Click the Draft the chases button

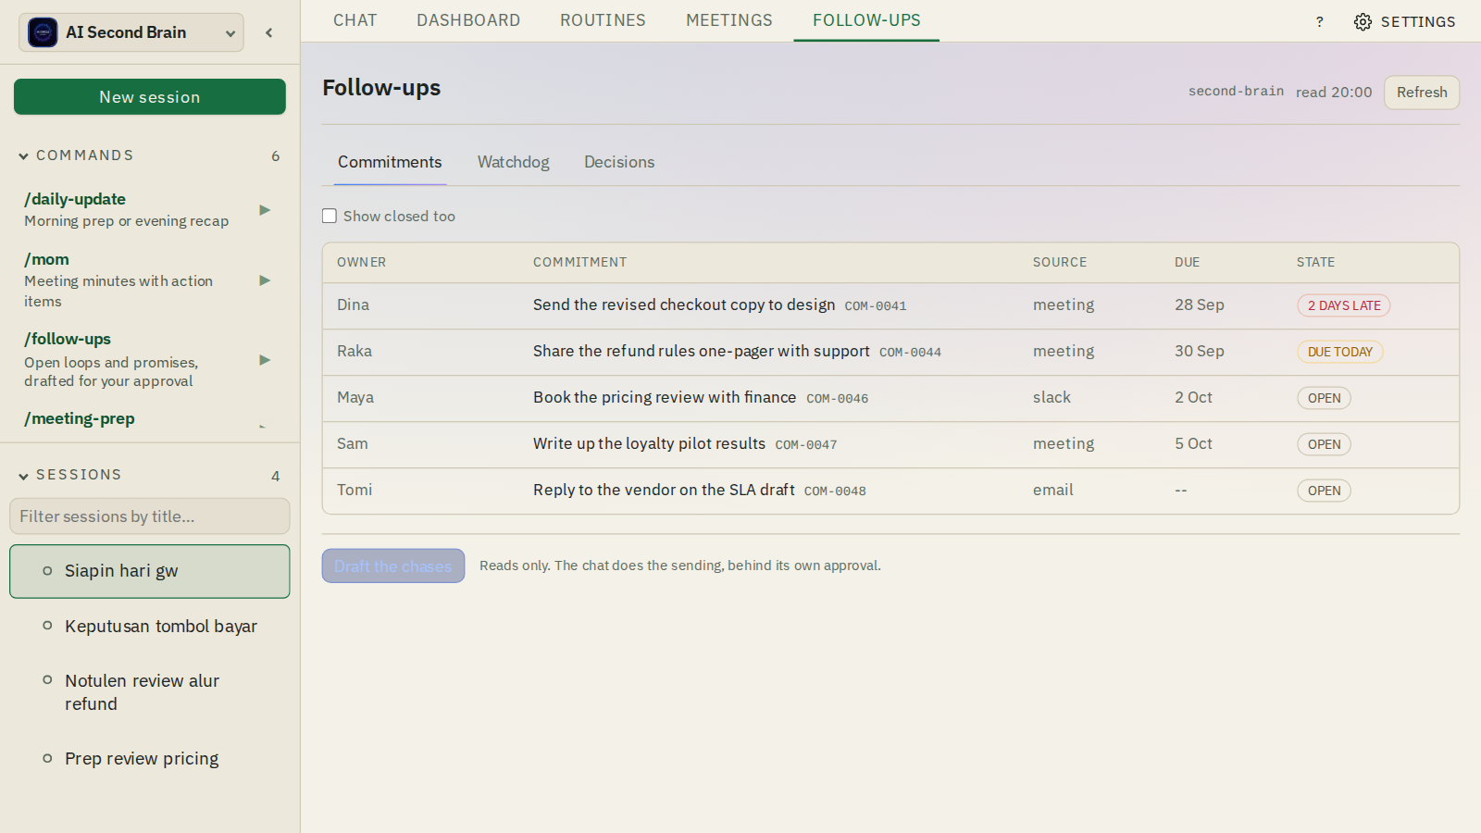click(x=393, y=566)
